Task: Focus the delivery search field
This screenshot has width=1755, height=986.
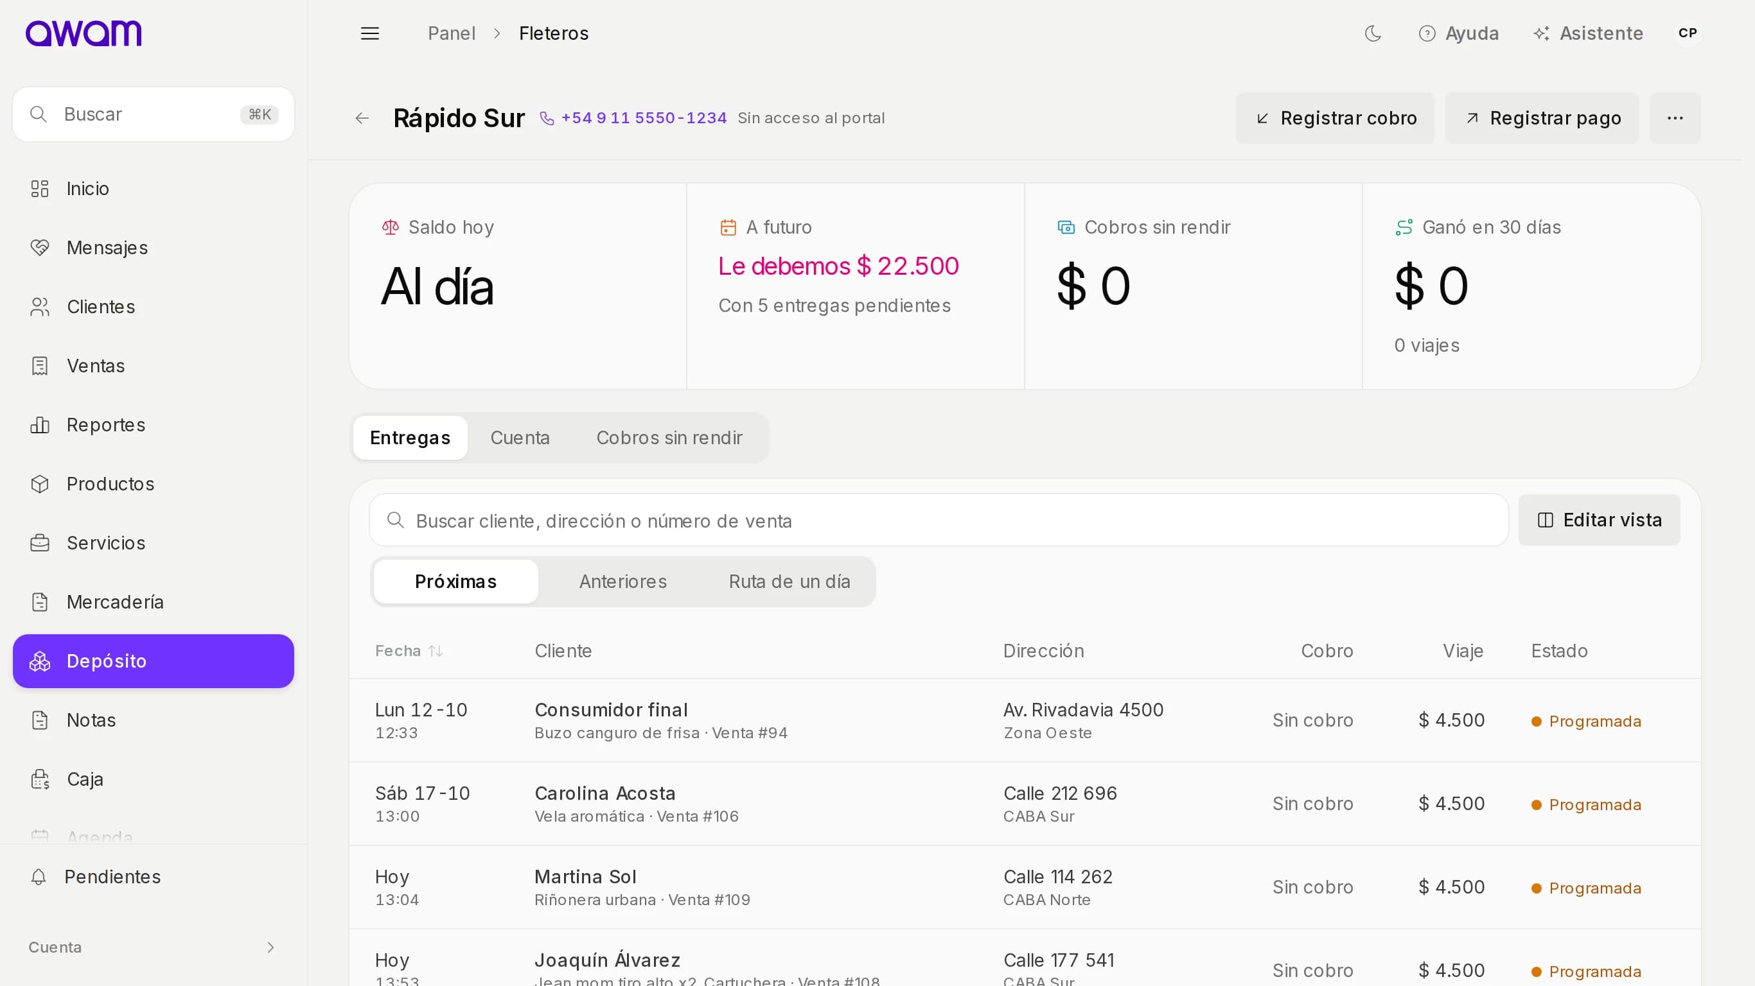Action: tap(939, 521)
